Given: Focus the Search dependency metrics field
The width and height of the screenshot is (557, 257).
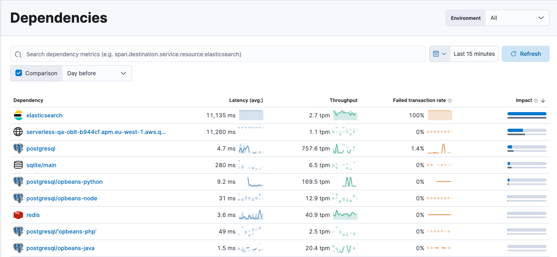Looking at the screenshot, I should [219, 54].
